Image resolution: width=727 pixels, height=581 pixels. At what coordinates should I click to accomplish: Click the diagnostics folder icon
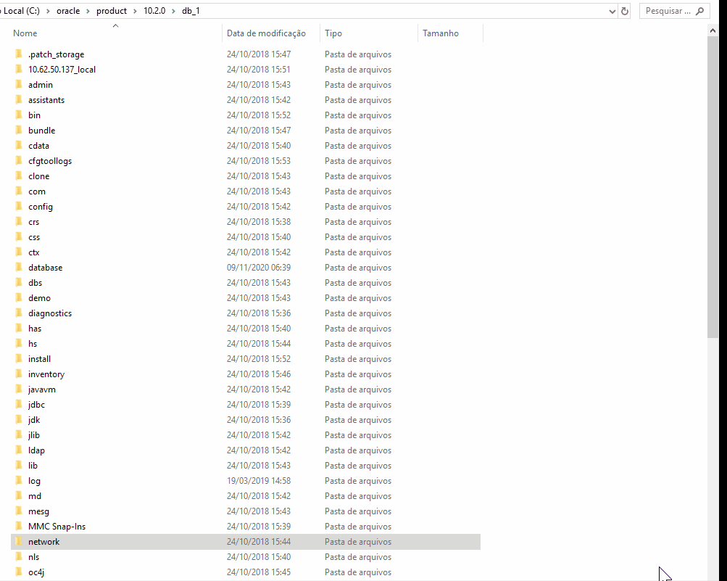coord(19,313)
